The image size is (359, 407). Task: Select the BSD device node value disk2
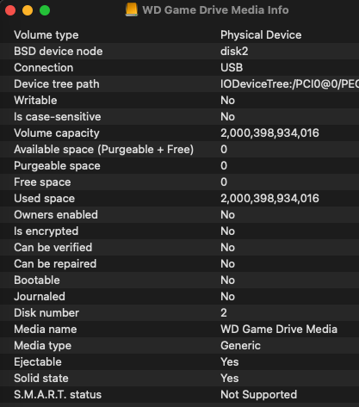tap(234, 52)
